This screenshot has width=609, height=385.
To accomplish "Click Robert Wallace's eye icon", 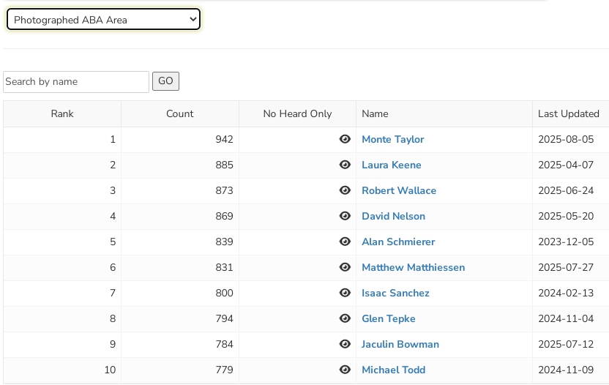I will point(345,190).
